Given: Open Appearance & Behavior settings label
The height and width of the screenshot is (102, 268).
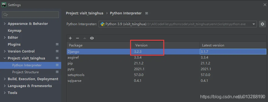Looking at the screenshot, I should click(x=28, y=24).
